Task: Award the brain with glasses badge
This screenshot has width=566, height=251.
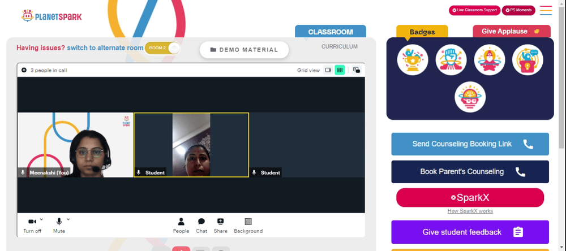Action: (x=470, y=97)
